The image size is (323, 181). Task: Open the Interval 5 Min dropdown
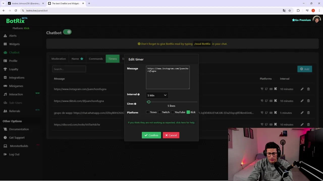click(x=157, y=95)
